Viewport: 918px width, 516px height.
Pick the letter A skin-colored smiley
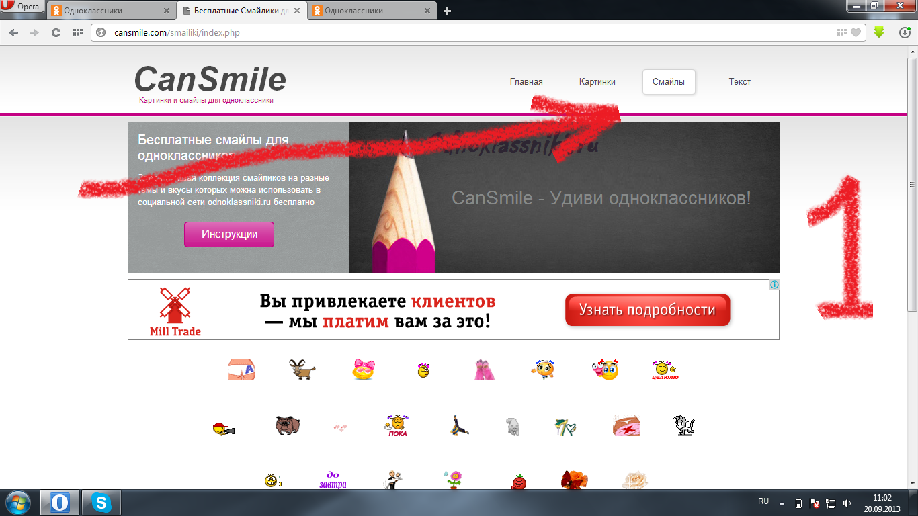click(x=242, y=370)
